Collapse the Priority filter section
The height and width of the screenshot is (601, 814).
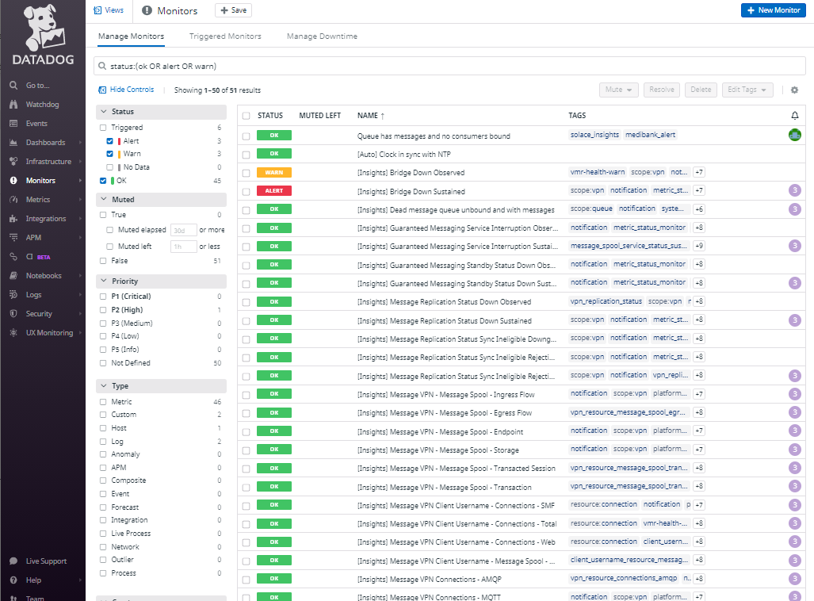[103, 281]
